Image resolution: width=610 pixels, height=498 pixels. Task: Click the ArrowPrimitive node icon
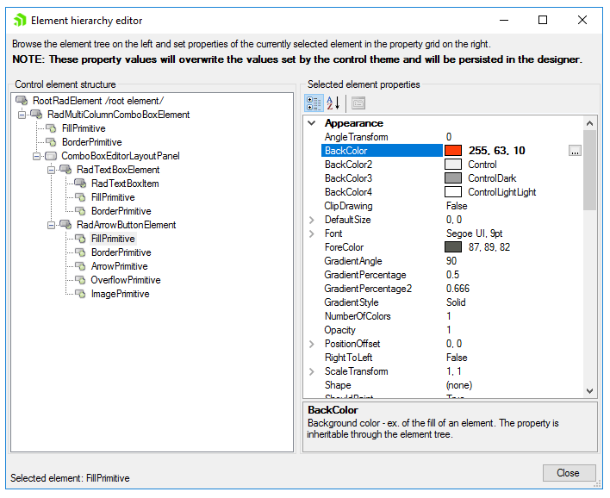click(x=80, y=266)
